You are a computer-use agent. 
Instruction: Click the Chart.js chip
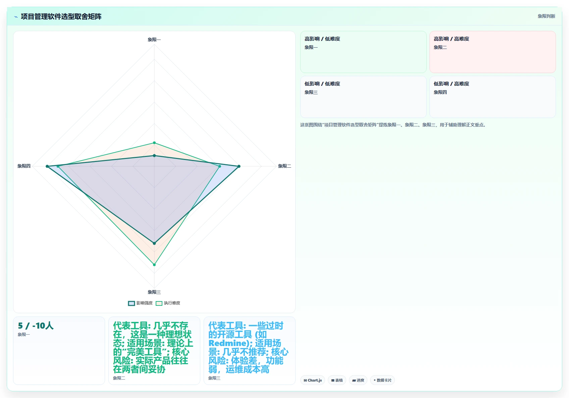click(x=313, y=380)
